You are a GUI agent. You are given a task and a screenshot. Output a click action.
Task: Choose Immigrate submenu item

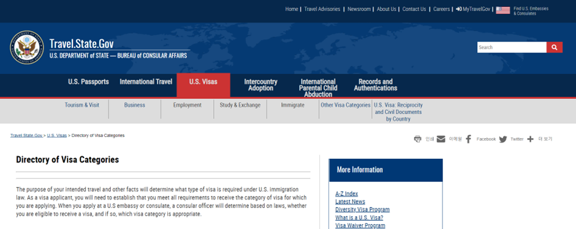tap(293, 105)
